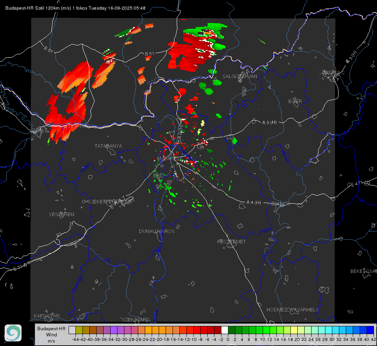377x346 pixels.
Task: Click the 24 legend value
Action: 311,339
